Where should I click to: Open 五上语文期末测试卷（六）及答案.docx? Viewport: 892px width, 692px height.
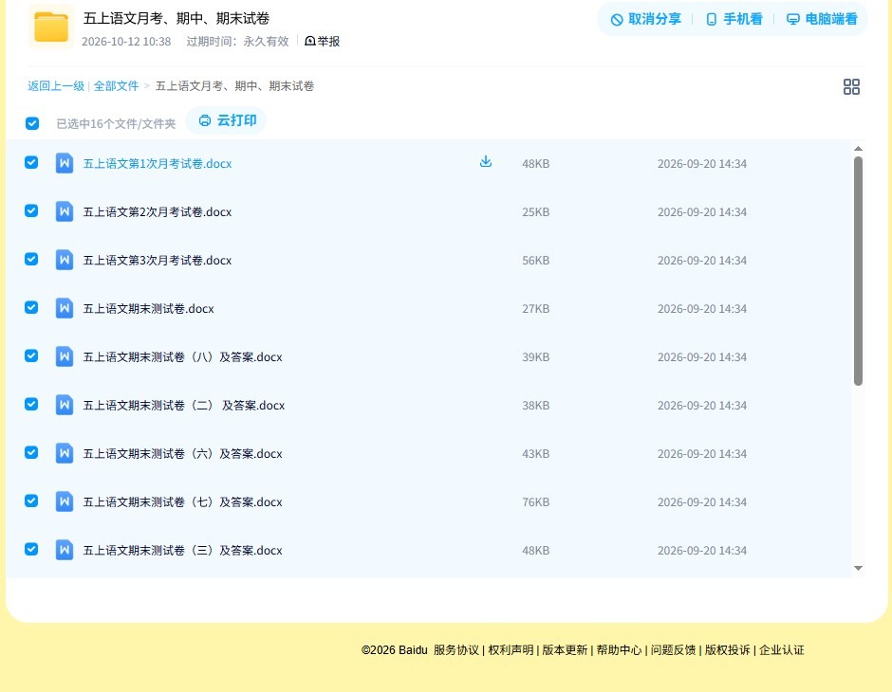[x=182, y=453]
